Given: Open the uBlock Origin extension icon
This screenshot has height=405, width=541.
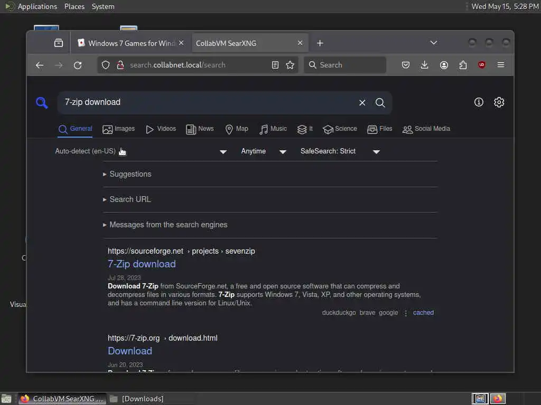Looking at the screenshot, I should tap(482, 65).
